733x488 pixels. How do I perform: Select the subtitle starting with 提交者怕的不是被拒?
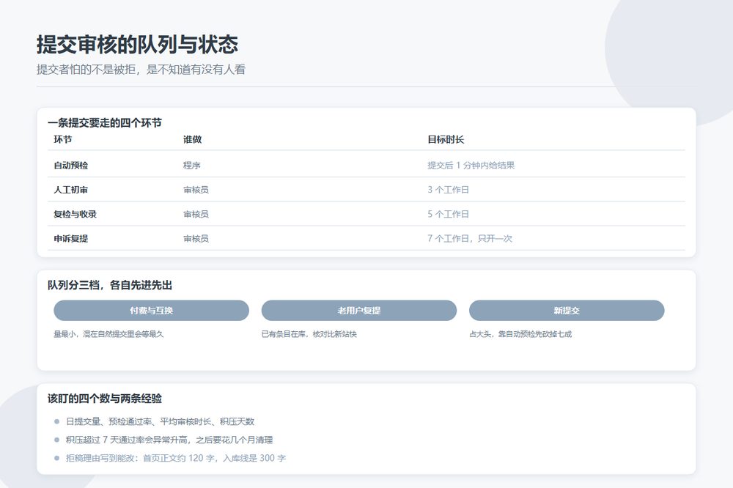(x=141, y=69)
